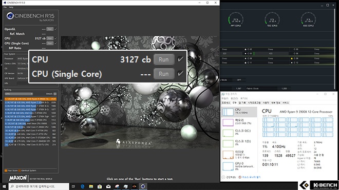
Task: Click the Task View taskbar icon
Action: point(73,186)
